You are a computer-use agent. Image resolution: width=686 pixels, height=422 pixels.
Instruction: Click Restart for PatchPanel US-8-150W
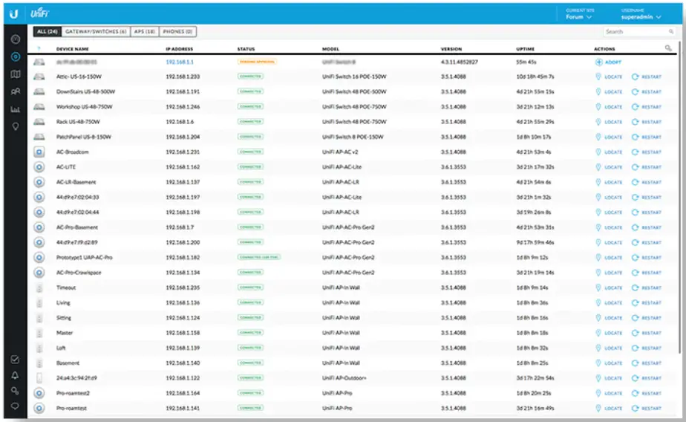647,137
